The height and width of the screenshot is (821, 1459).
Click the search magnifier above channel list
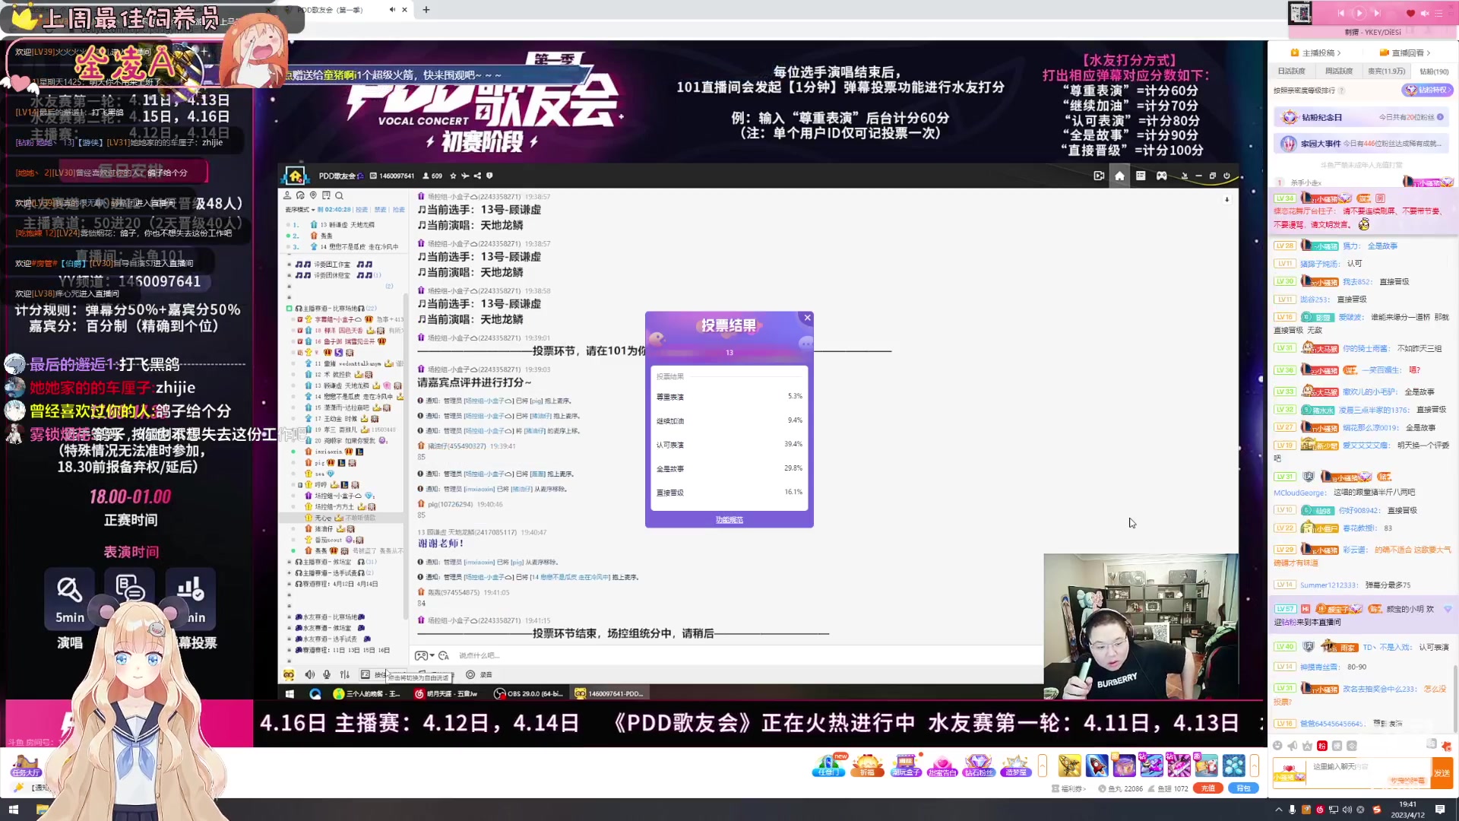(340, 195)
